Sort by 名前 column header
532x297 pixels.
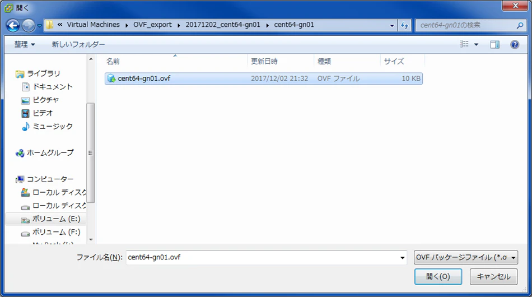point(175,62)
